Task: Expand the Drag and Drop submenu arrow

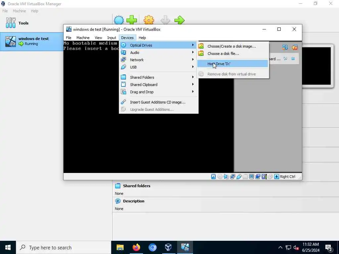Action: pyautogui.click(x=193, y=92)
